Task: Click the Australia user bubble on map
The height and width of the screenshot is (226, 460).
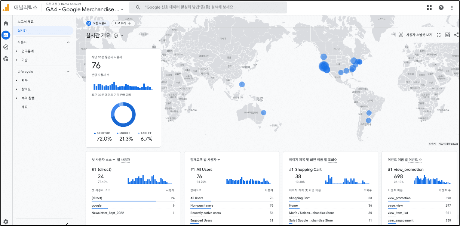Action: click(264, 113)
